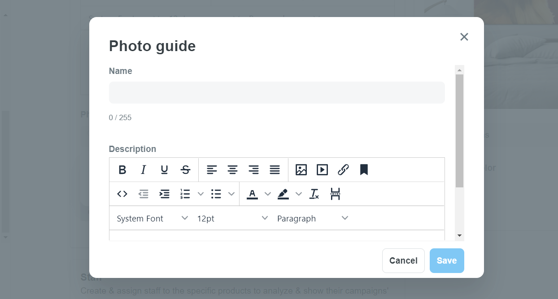
Task: Align text to the left
Action: coord(212,170)
